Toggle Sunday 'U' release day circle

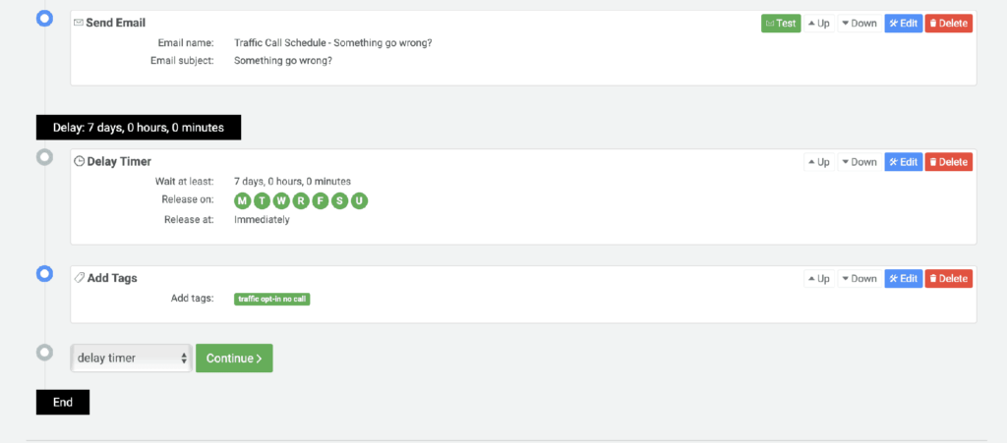[360, 200]
